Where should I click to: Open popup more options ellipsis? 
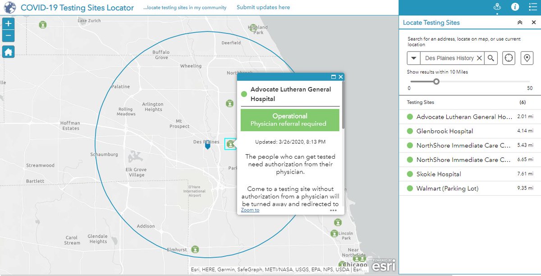pyautogui.click(x=333, y=210)
